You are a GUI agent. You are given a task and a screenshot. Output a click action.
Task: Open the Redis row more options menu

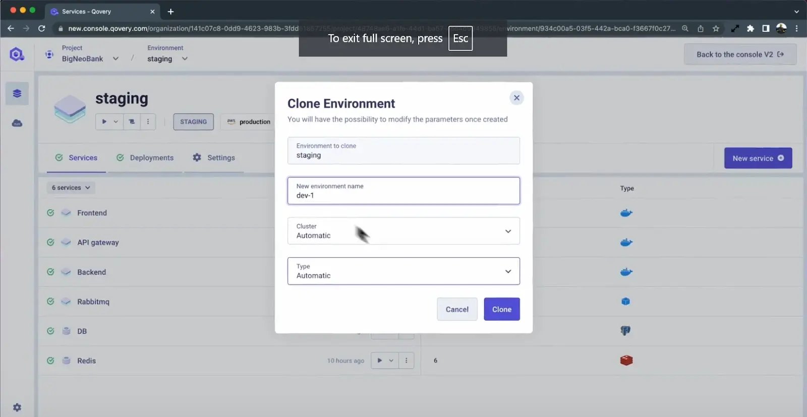tap(406, 361)
